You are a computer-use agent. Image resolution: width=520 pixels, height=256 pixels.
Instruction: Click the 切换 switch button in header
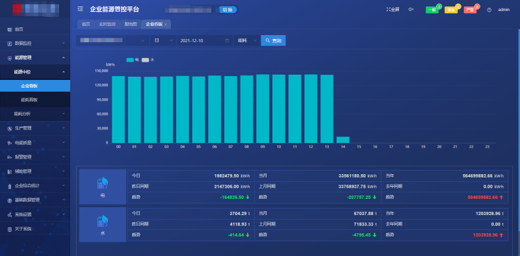tap(227, 10)
